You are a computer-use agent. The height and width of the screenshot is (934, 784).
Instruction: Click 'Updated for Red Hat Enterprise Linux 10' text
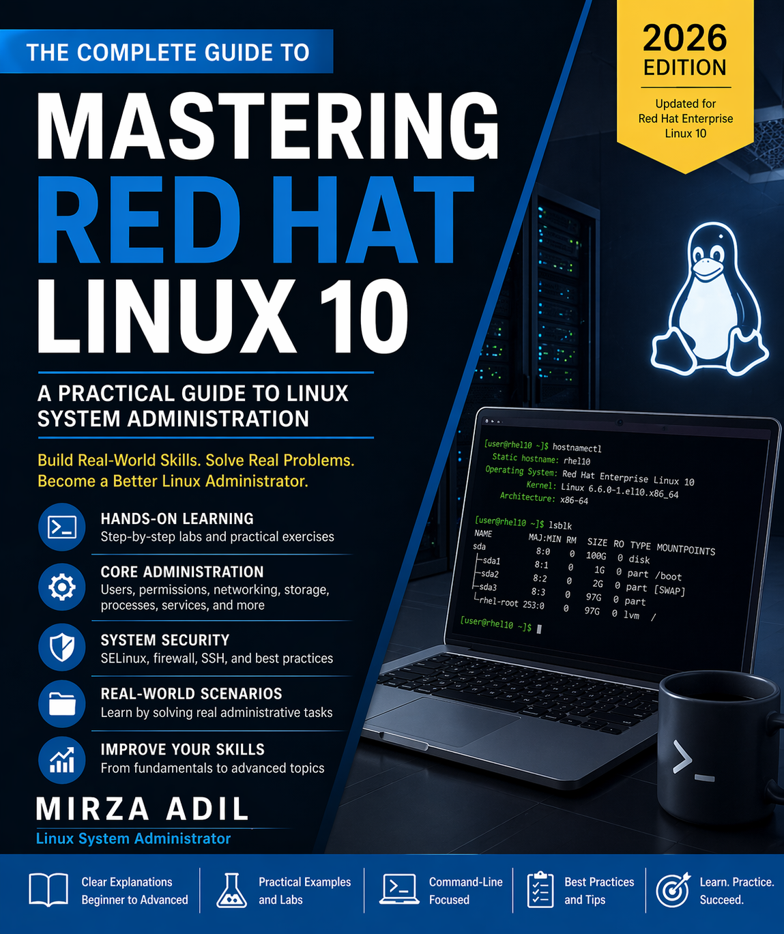point(686,119)
